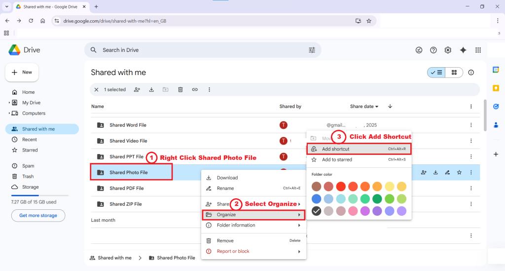Switch to grid layout view
This screenshot has height=271, width=505.
click(x=454, y=73)
